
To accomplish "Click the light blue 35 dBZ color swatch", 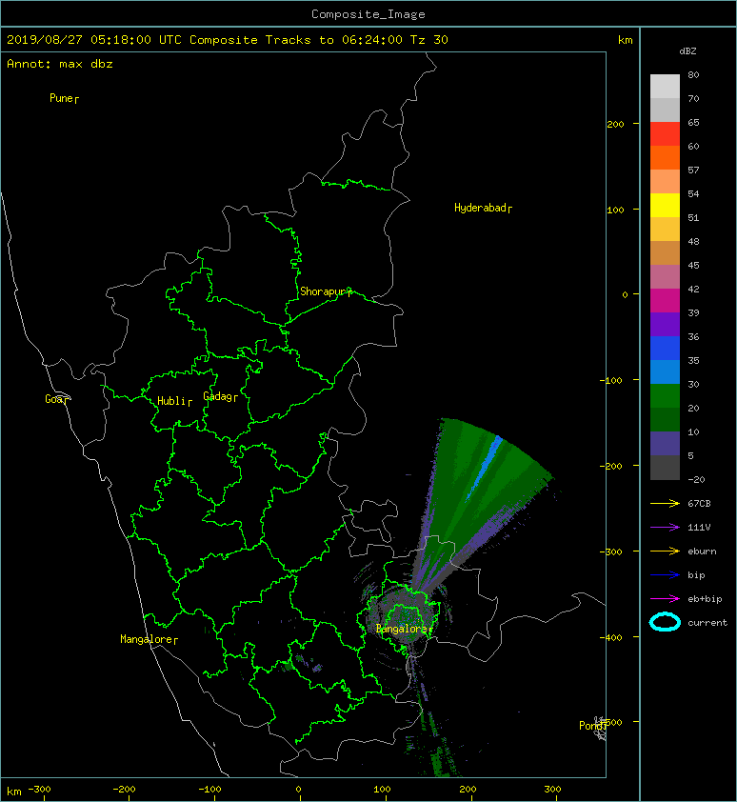I will 665,372.
